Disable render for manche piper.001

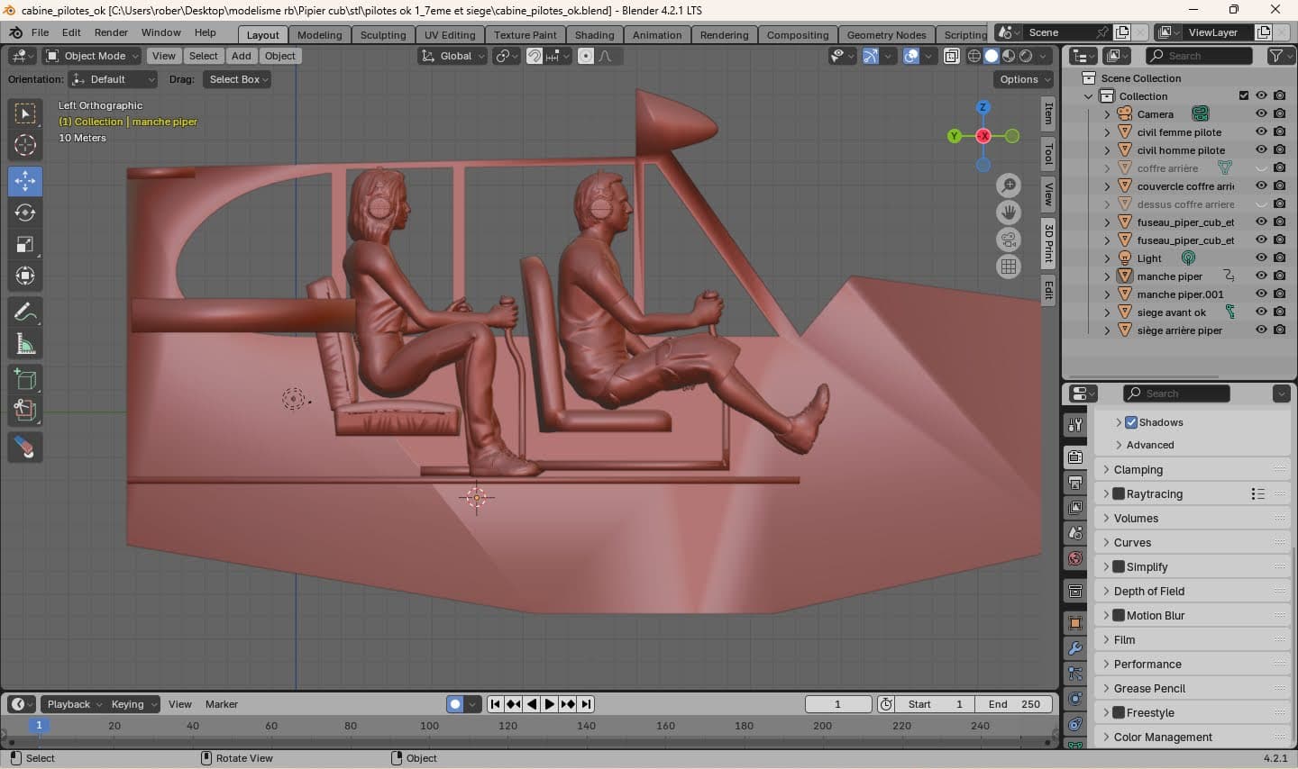pyautogui.click(x=1280, y=294)
